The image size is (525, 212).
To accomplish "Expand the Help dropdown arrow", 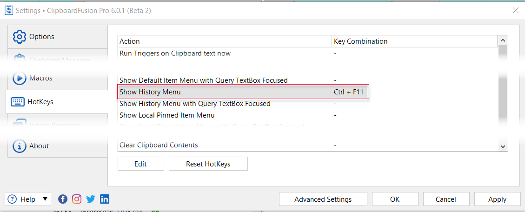I will click(45, 199).
